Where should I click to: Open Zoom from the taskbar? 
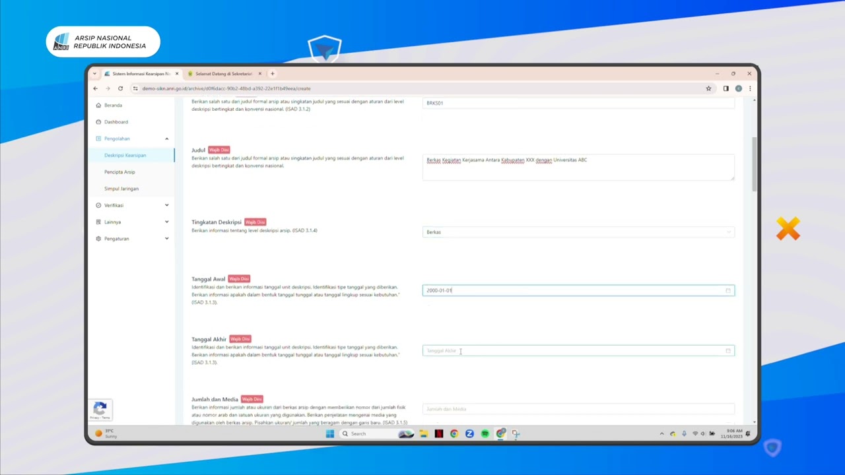469,433
